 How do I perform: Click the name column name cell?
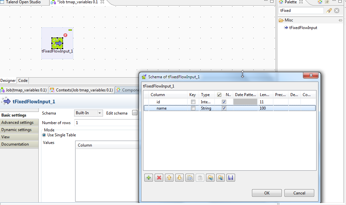168,108
